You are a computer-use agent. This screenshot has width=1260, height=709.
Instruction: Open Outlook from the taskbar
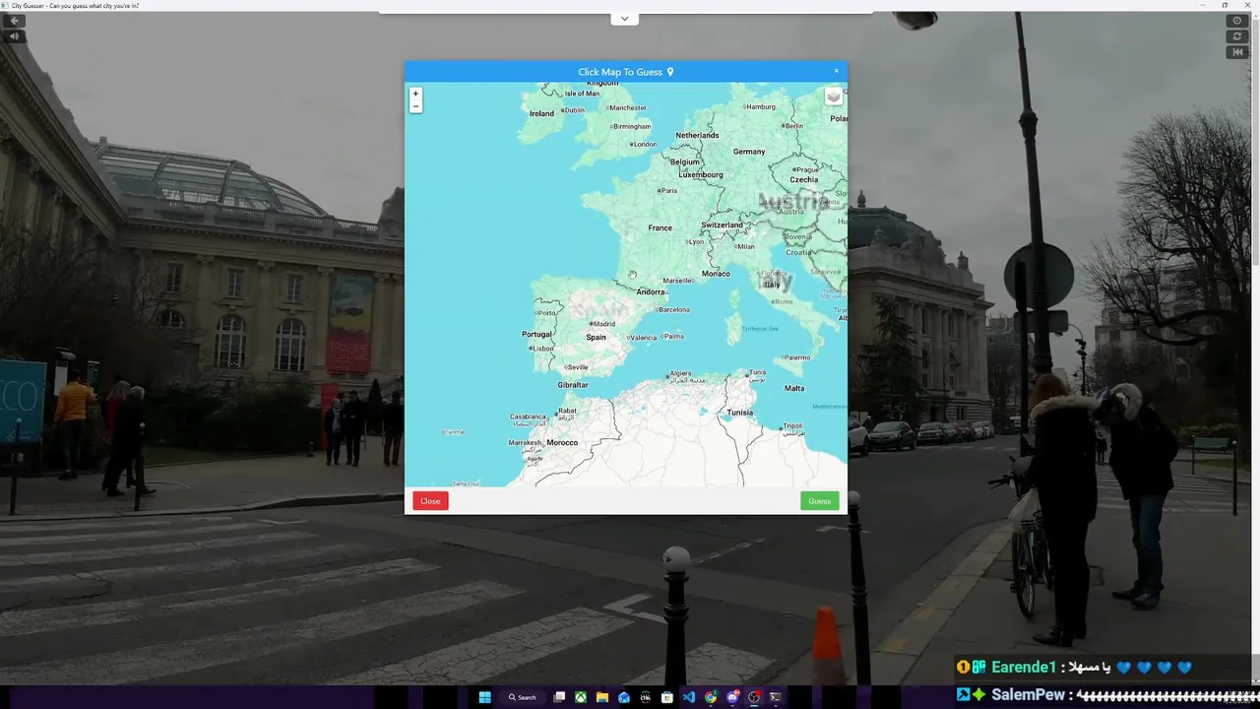pos(624,697)
